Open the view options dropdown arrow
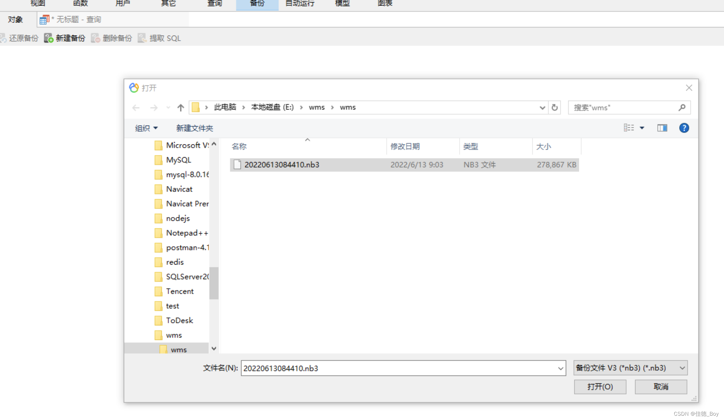 click(642, 128)
